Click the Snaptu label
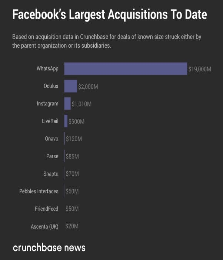Viewport: 223px width, 260px height. click(x=51, y=173)
